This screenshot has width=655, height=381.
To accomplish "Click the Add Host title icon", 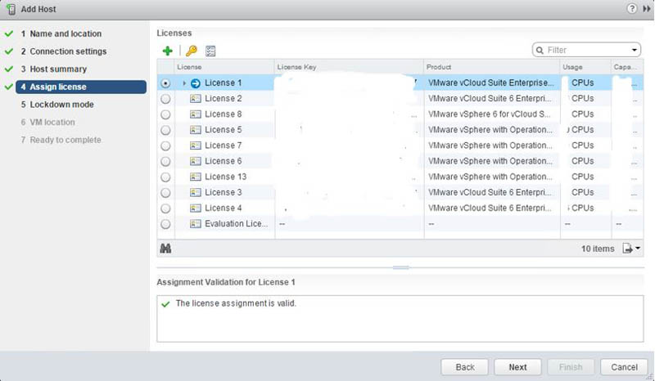I will pos(11,9).
